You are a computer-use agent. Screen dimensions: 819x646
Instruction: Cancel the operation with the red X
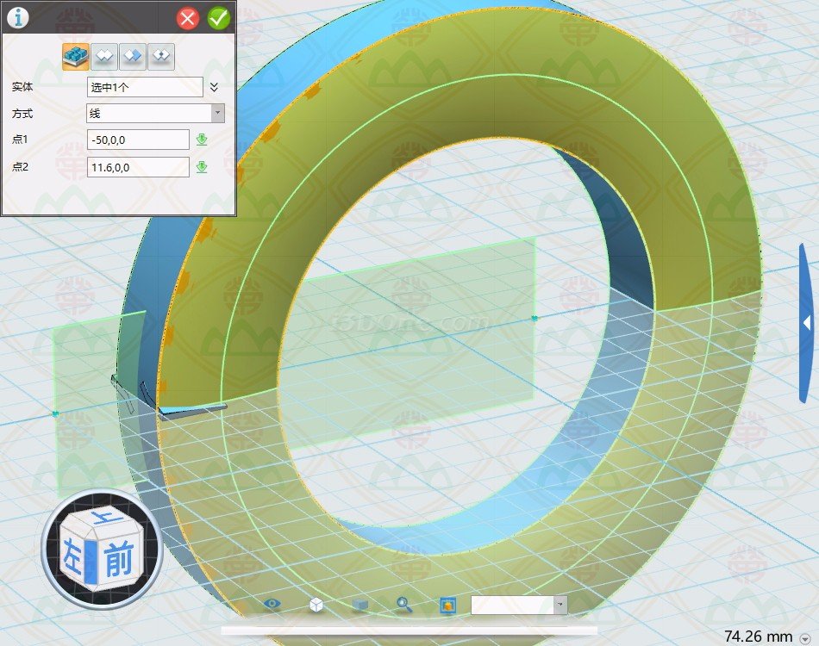[188, 18]
